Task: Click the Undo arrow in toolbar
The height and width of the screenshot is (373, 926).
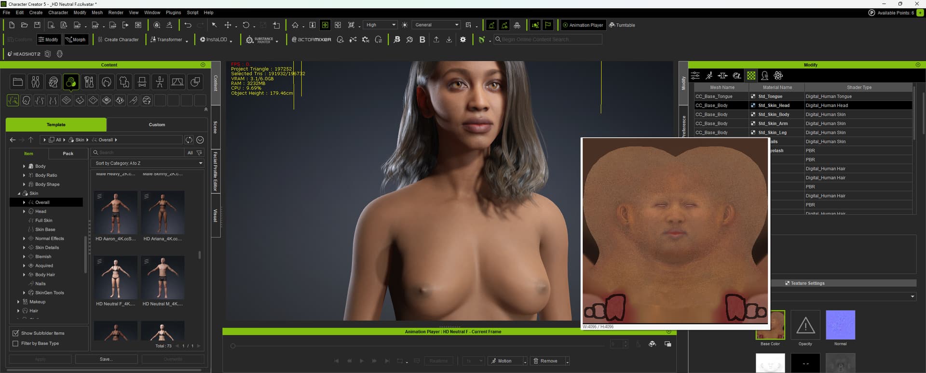Action: tap(188, 25)
